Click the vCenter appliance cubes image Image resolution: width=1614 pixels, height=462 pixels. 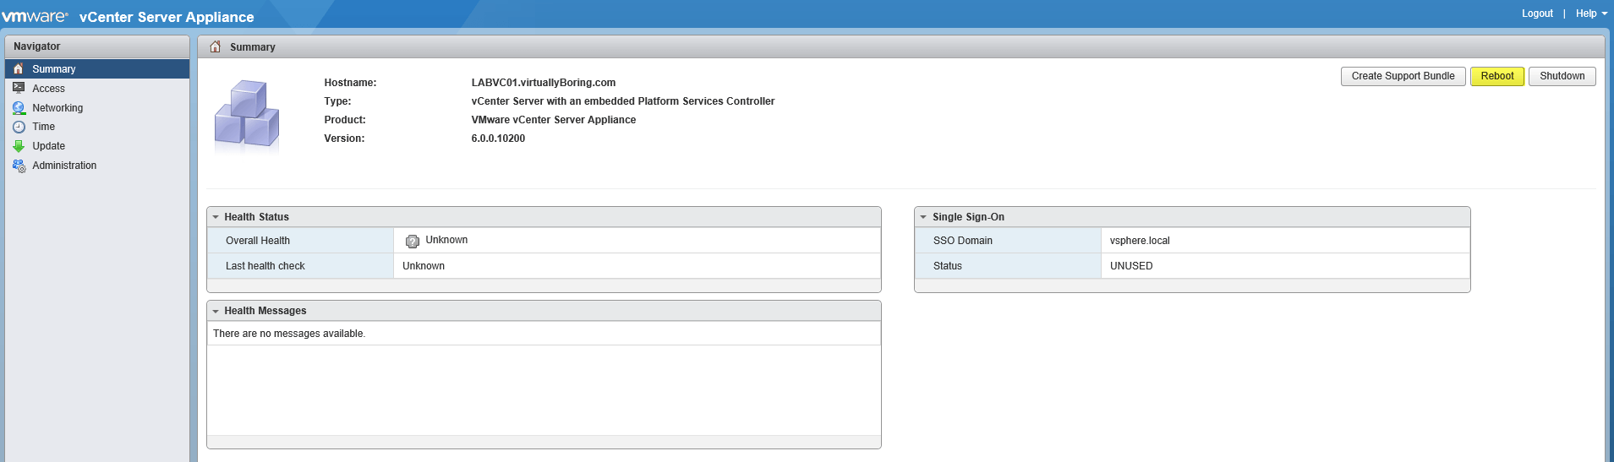(247, 116)
